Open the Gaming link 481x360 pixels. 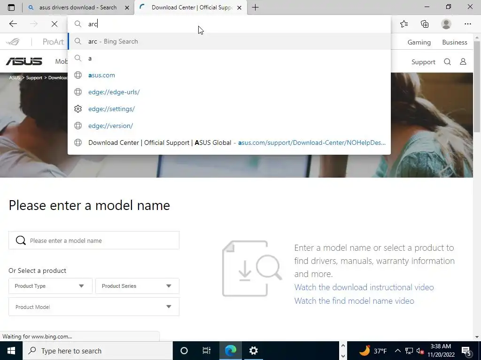419,42
